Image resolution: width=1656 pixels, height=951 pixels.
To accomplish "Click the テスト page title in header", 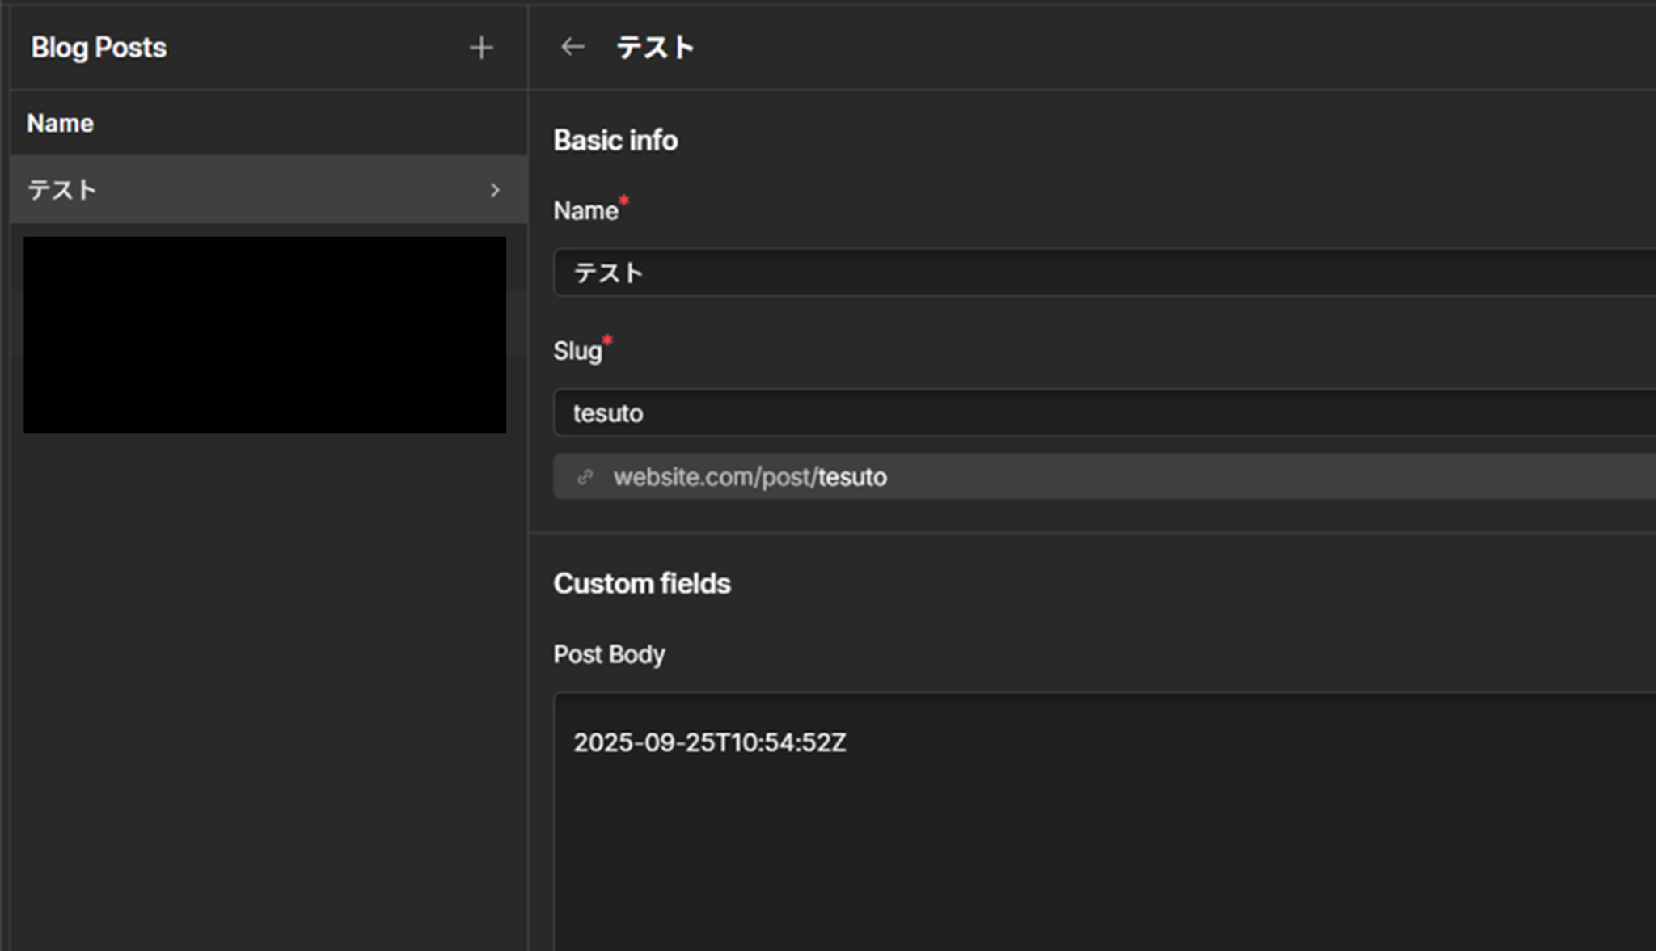I will 655,48.
